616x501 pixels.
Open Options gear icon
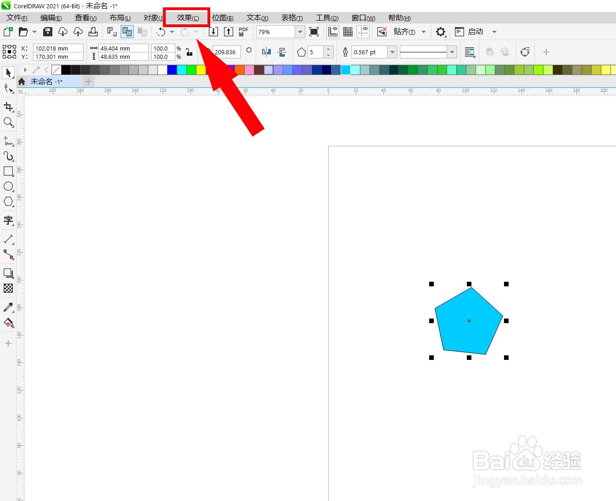click(x=441, y=32)
